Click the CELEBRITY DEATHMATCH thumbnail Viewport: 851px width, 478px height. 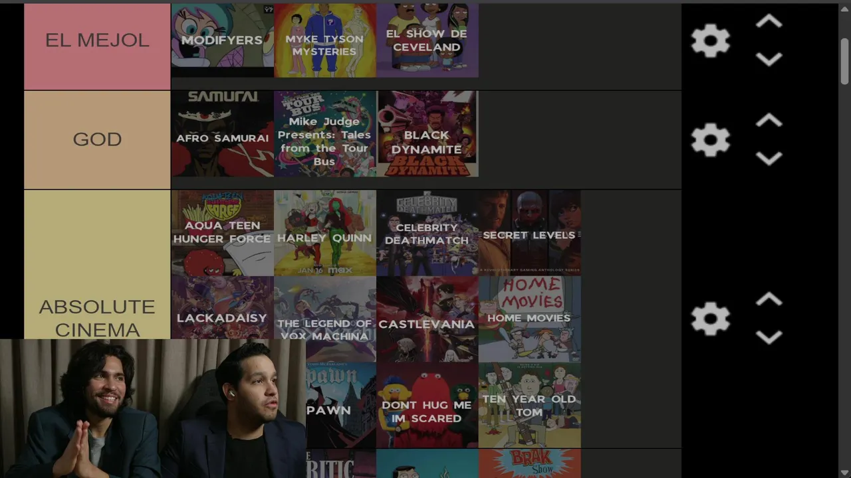(x=427, y=233)
